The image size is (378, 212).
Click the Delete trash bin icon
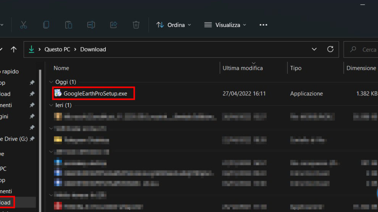136,25
